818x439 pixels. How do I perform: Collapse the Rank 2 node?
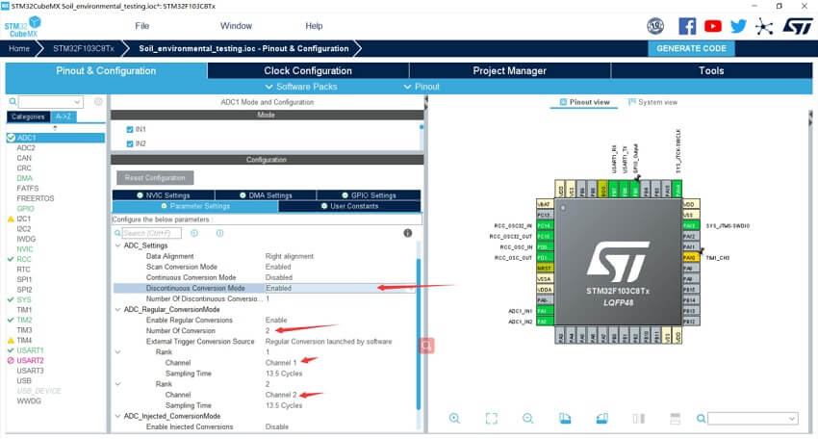click(x=117, y=384)
